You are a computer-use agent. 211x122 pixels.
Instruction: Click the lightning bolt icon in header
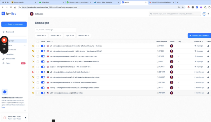(x=208, y=14)
